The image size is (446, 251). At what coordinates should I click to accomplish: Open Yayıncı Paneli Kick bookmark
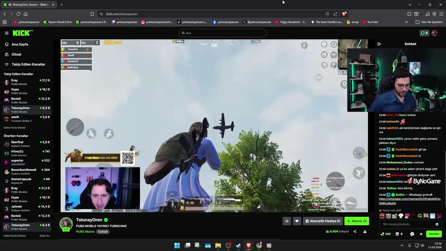pos(58,22)
